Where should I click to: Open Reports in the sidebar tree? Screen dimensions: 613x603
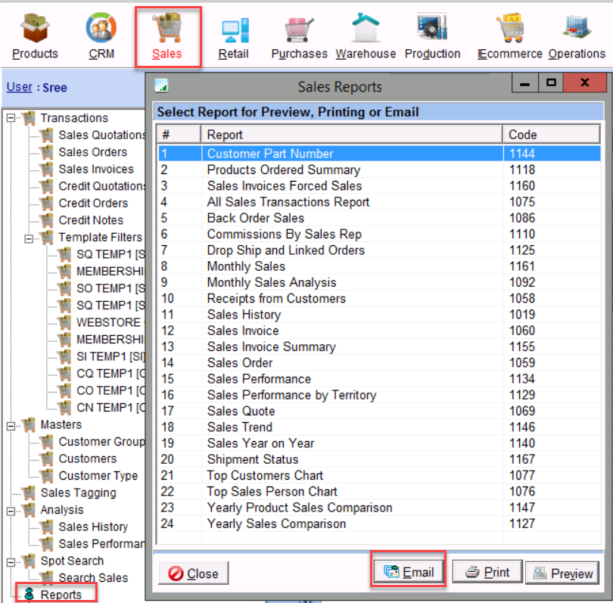point(61,595)
